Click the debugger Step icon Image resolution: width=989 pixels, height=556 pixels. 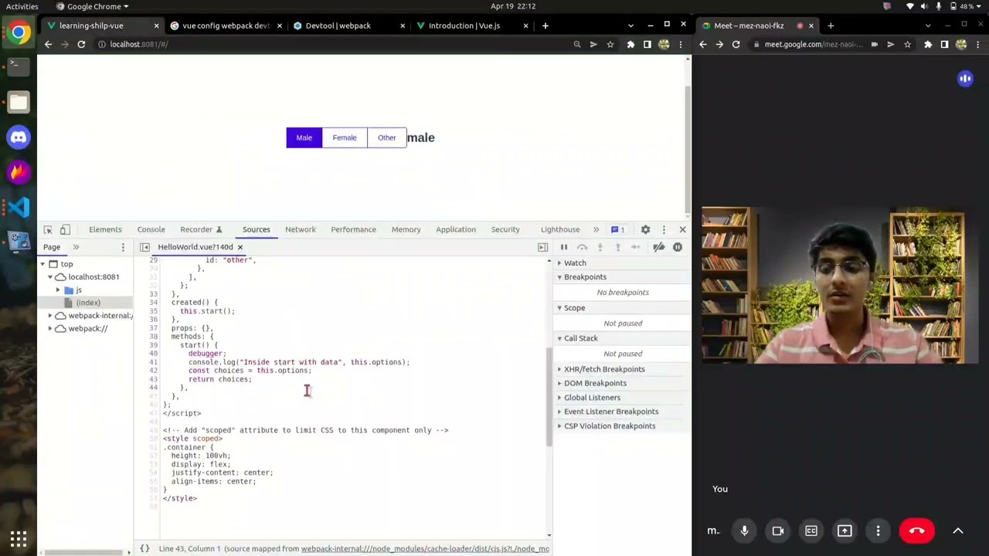point(635,247)
